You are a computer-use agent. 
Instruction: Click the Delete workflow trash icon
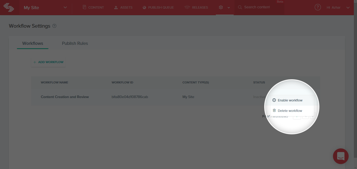274,110
